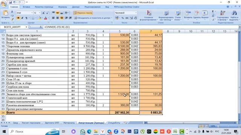
Task: Align text to bottom
Action: coord(61,13)
